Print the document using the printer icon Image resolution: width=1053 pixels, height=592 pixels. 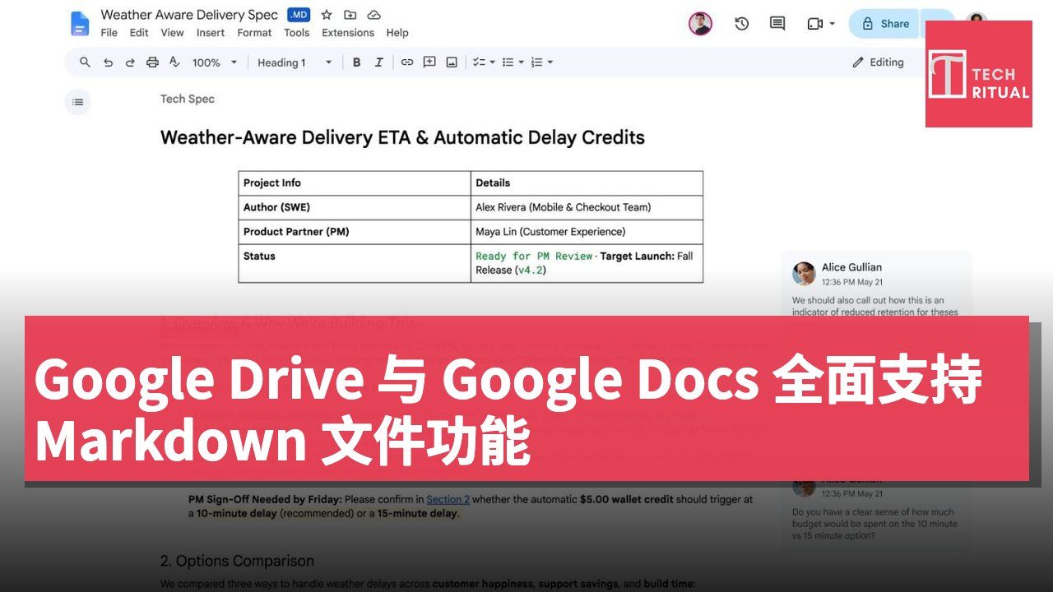[152, 62]
